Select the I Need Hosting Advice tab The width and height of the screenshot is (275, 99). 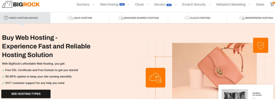pos(25,18)
